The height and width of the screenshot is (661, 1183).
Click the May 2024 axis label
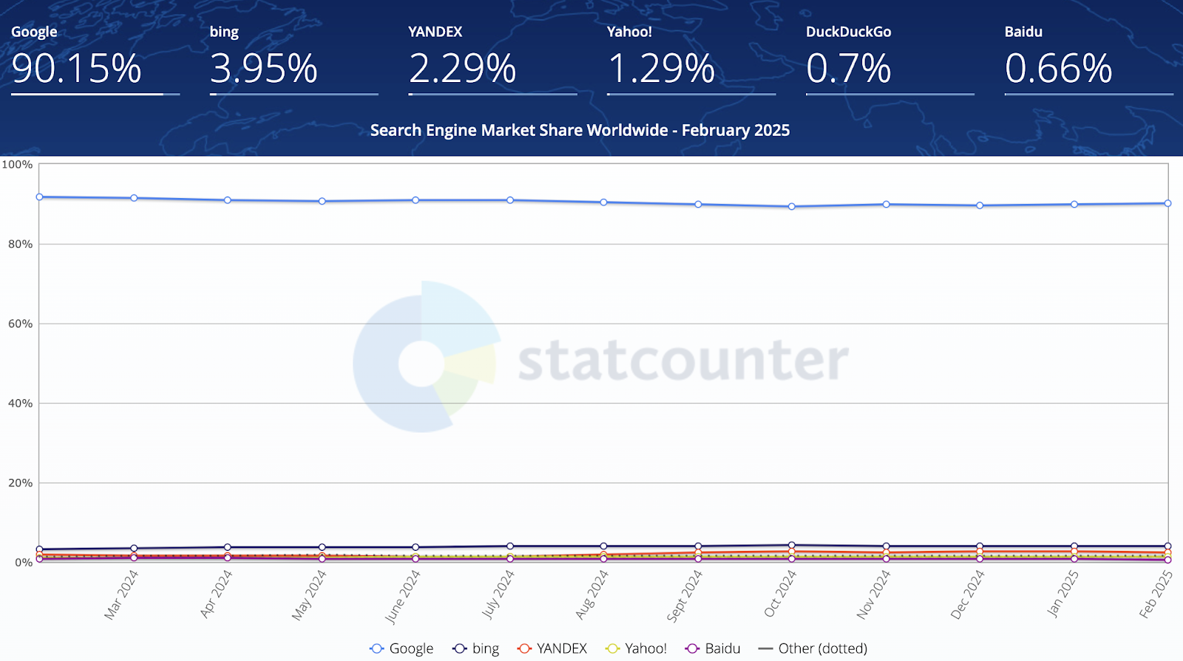pos(308,595)
